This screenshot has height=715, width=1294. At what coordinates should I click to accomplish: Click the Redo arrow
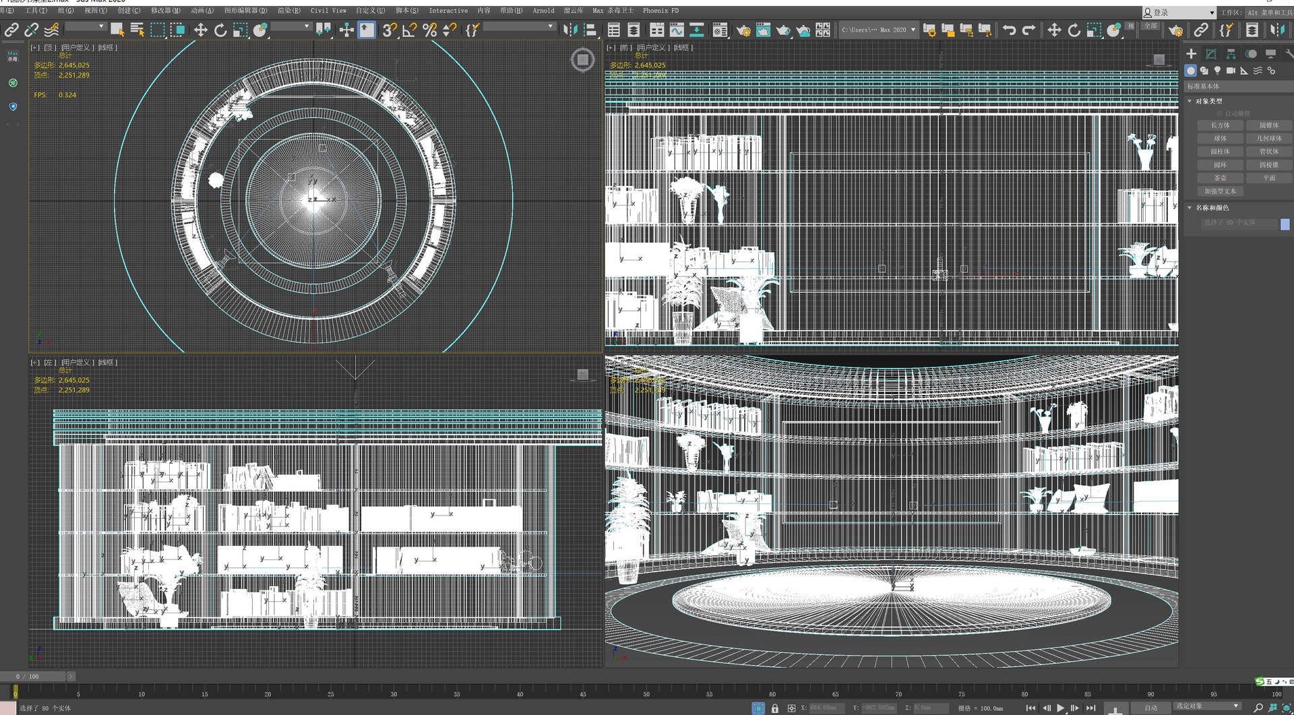point(1029,30)
